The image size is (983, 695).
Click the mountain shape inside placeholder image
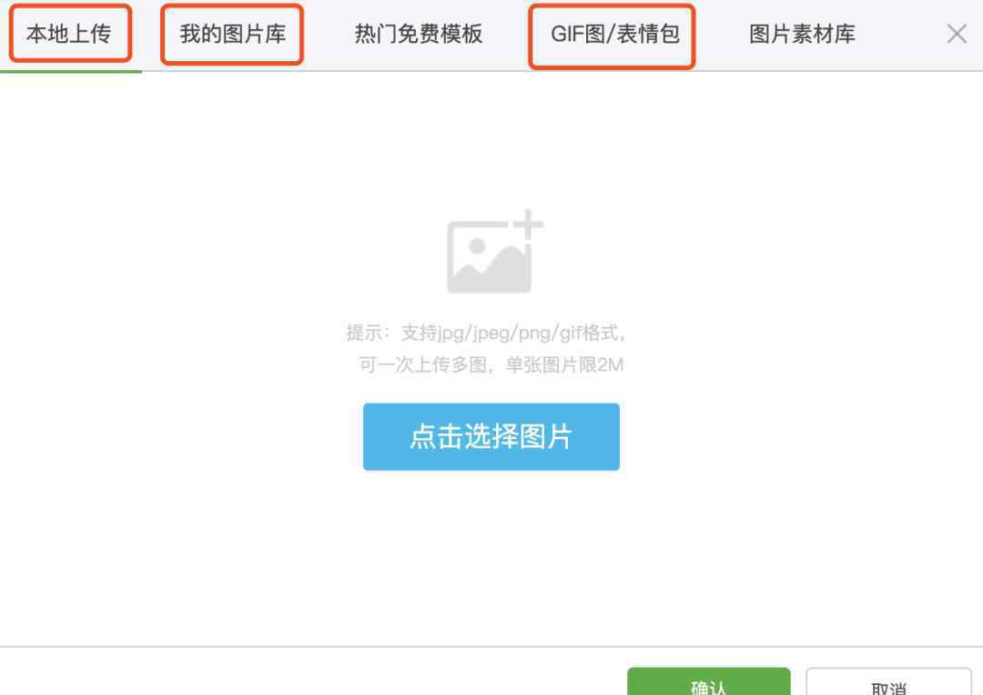coord(493,268)
